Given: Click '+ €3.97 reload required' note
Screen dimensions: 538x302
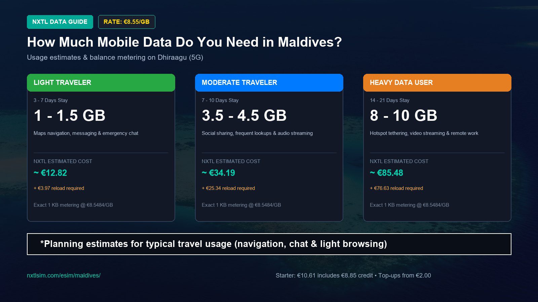Looking at the screenshot, I should [x=59, y=188].
